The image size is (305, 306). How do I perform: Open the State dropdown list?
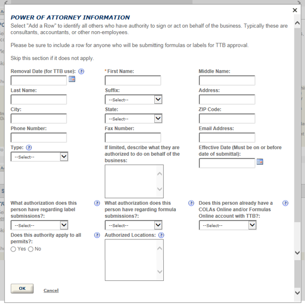point(133,119)
